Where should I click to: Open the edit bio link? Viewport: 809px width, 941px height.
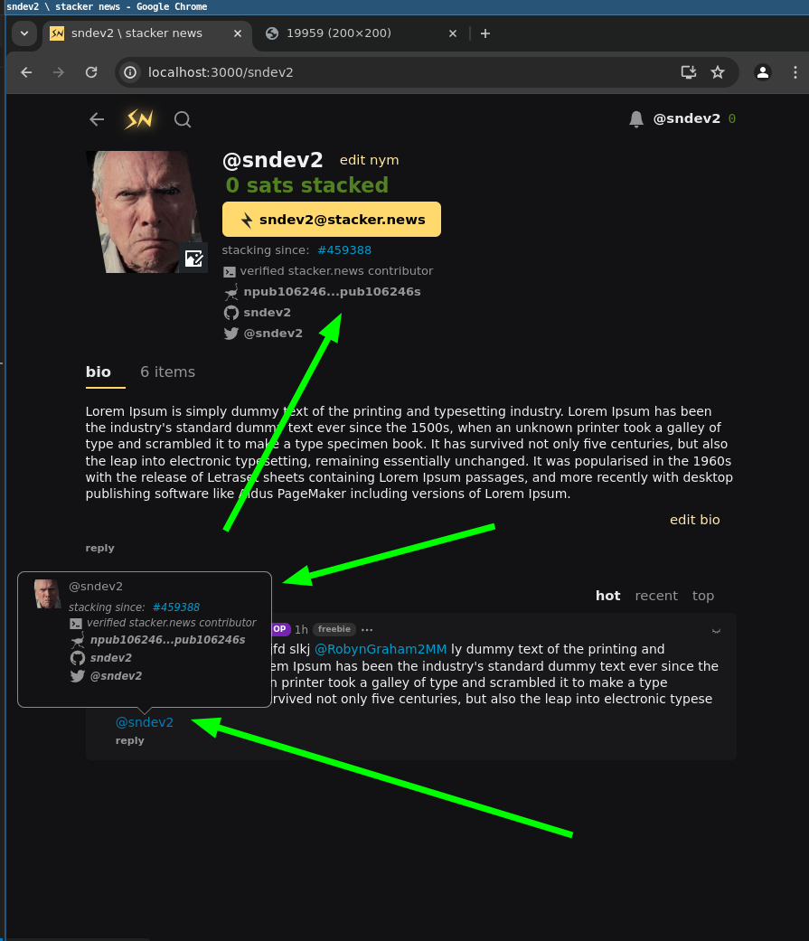pos(694,520)
